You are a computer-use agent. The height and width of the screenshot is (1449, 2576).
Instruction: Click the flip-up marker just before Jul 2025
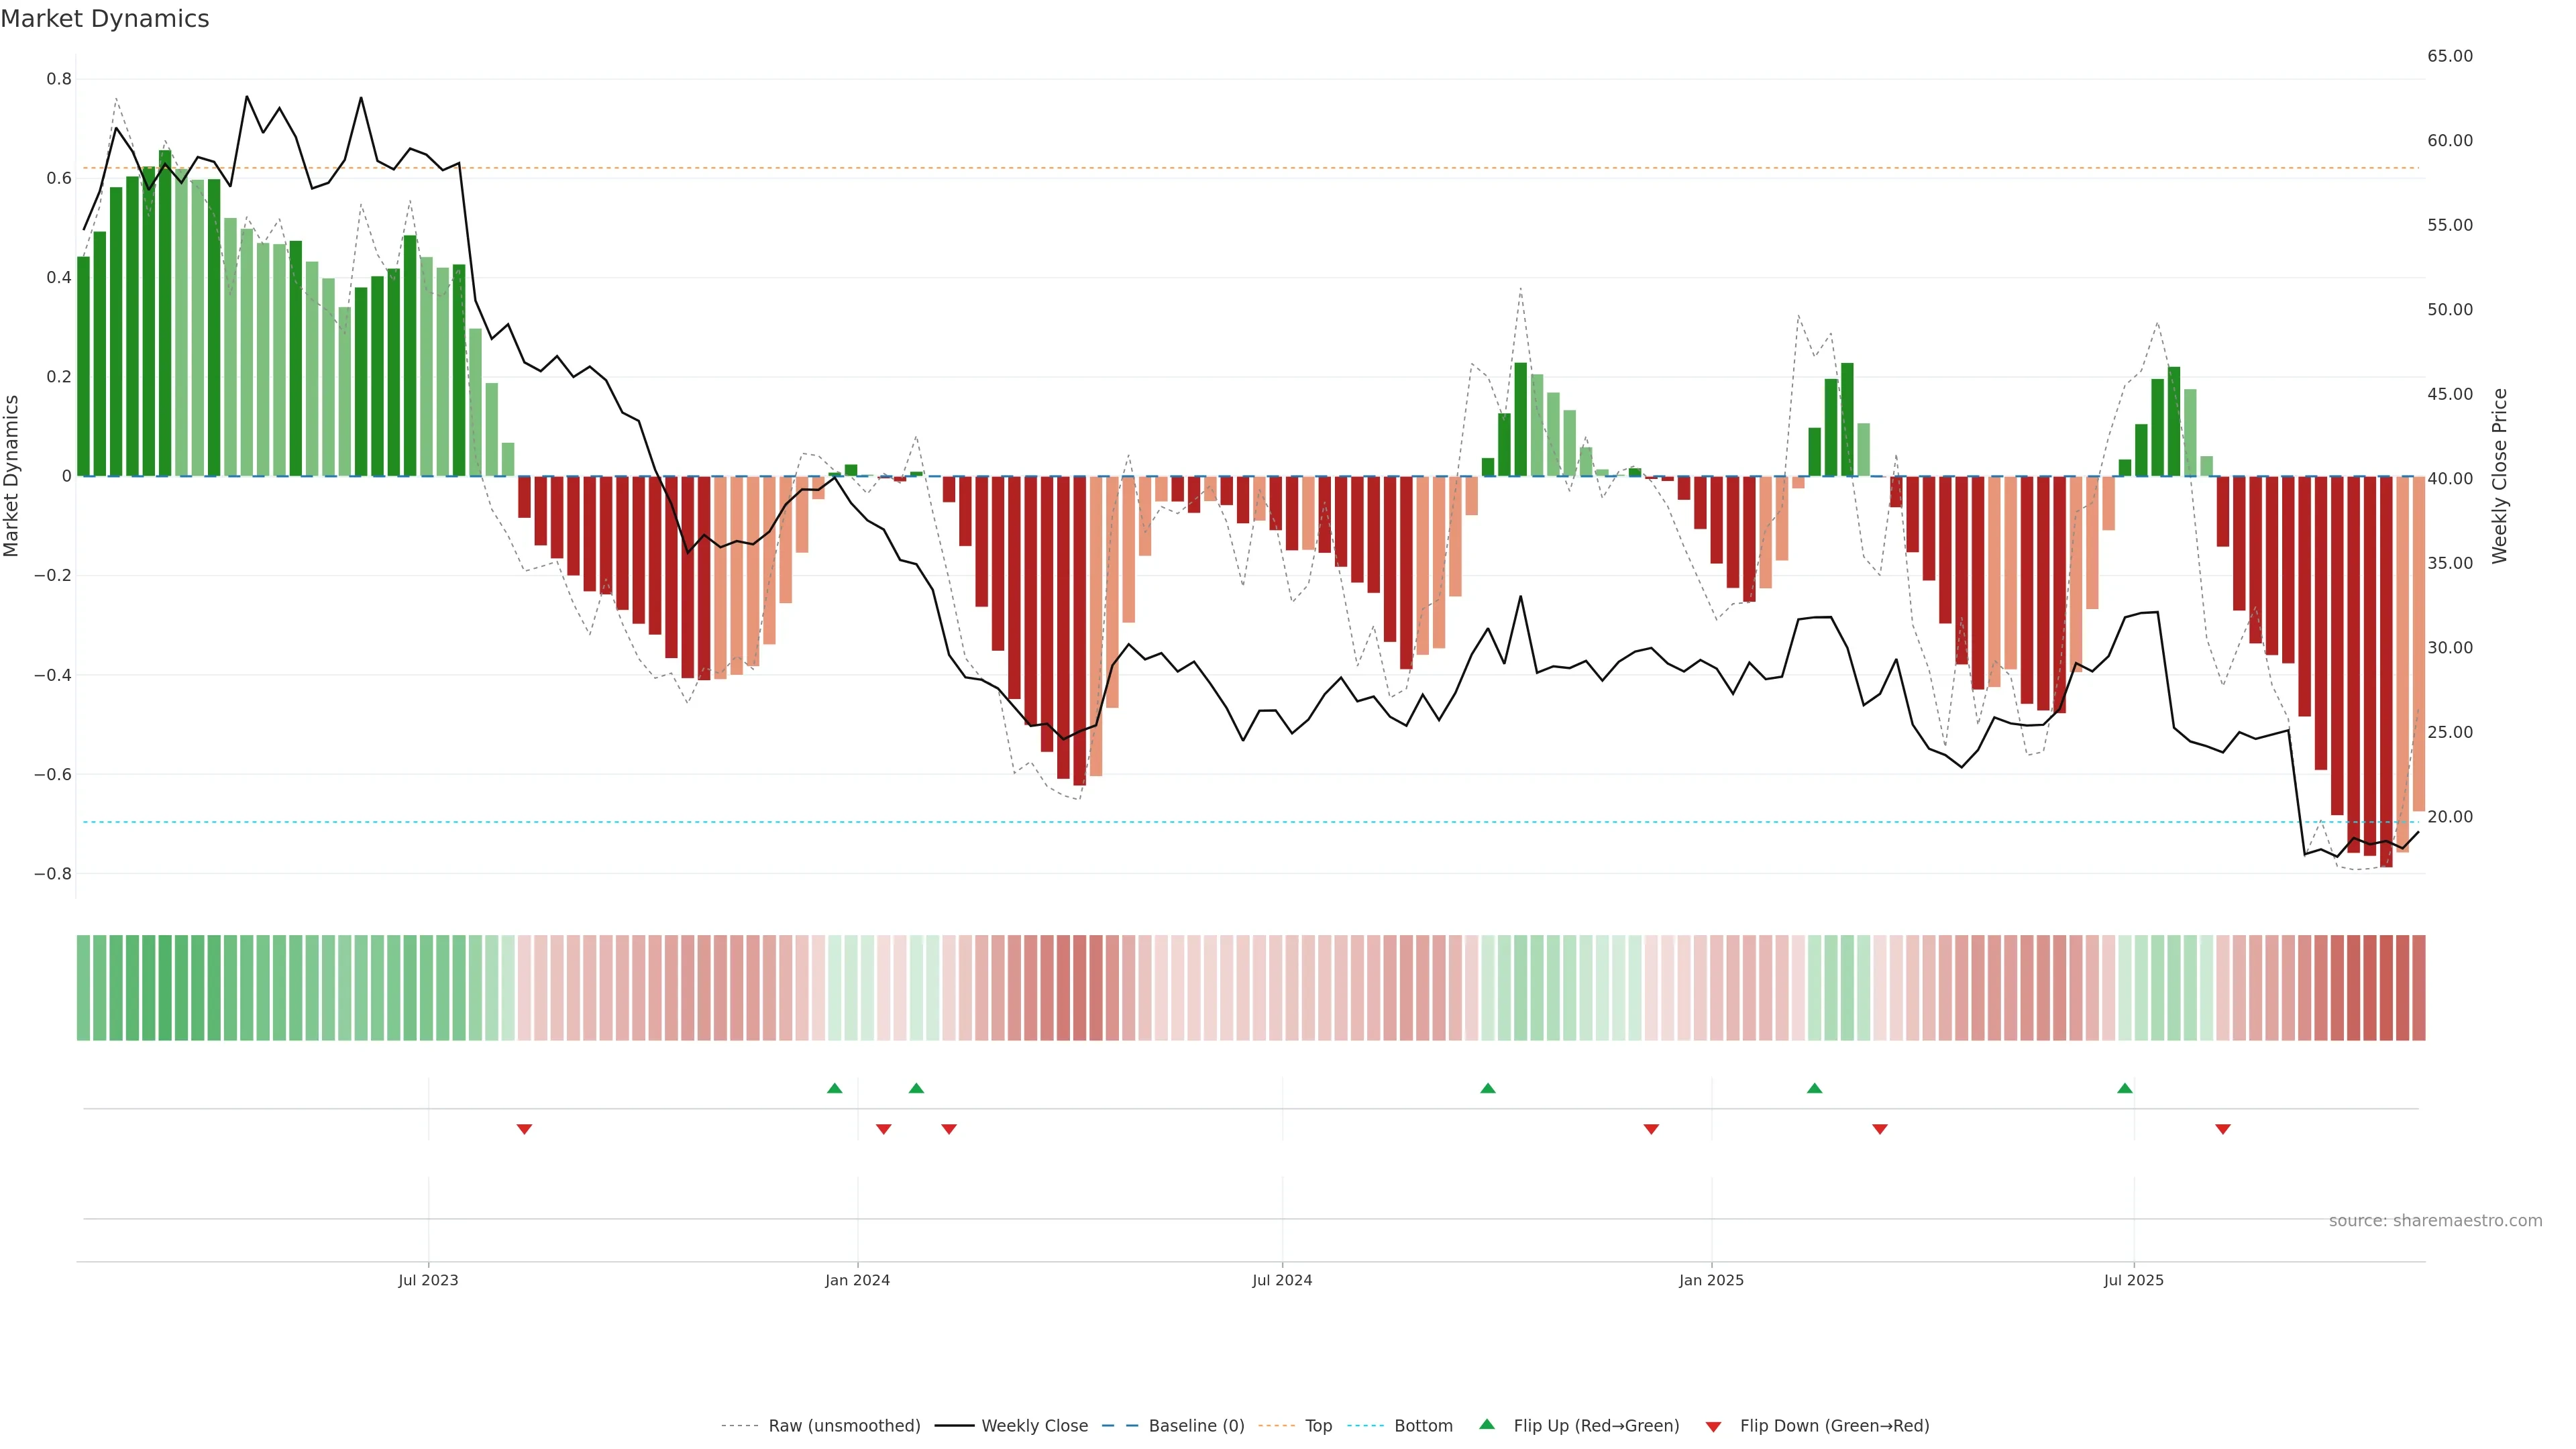point(2125,1088)
